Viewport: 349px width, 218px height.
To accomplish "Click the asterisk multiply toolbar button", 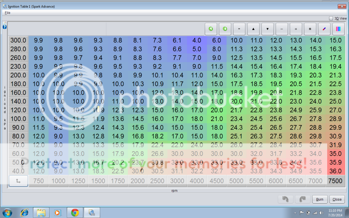I will point(310,29).
